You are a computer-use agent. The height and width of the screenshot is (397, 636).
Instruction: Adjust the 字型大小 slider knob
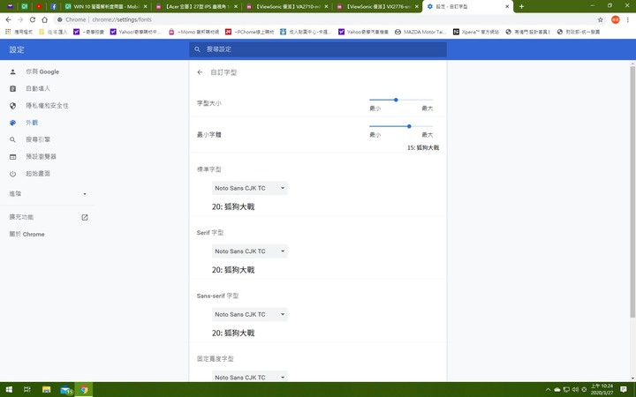coord(396,100)
